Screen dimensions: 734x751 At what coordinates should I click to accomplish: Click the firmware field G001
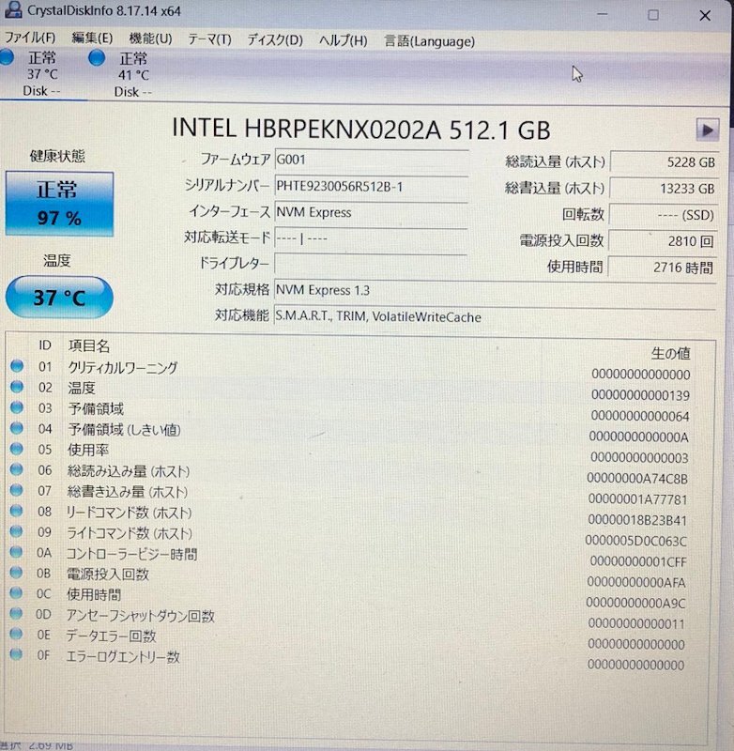pyautogui.click(x=371, y=160)
